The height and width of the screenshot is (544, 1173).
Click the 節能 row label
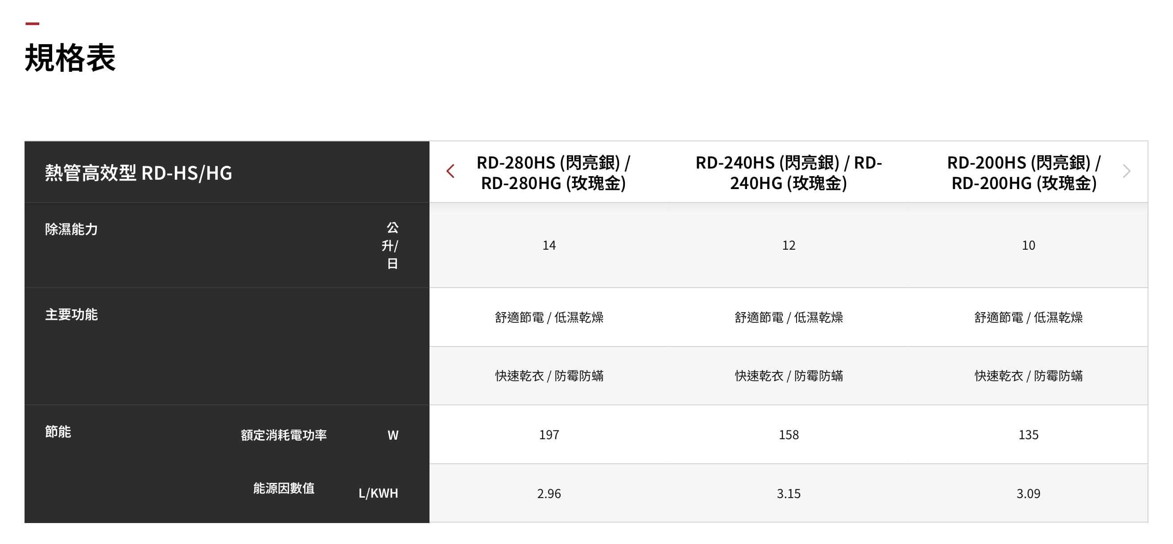[x=58, y=432]
